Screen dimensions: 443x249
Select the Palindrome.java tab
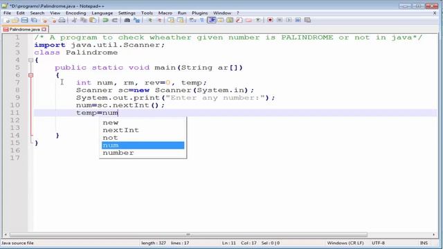[25, 29]
